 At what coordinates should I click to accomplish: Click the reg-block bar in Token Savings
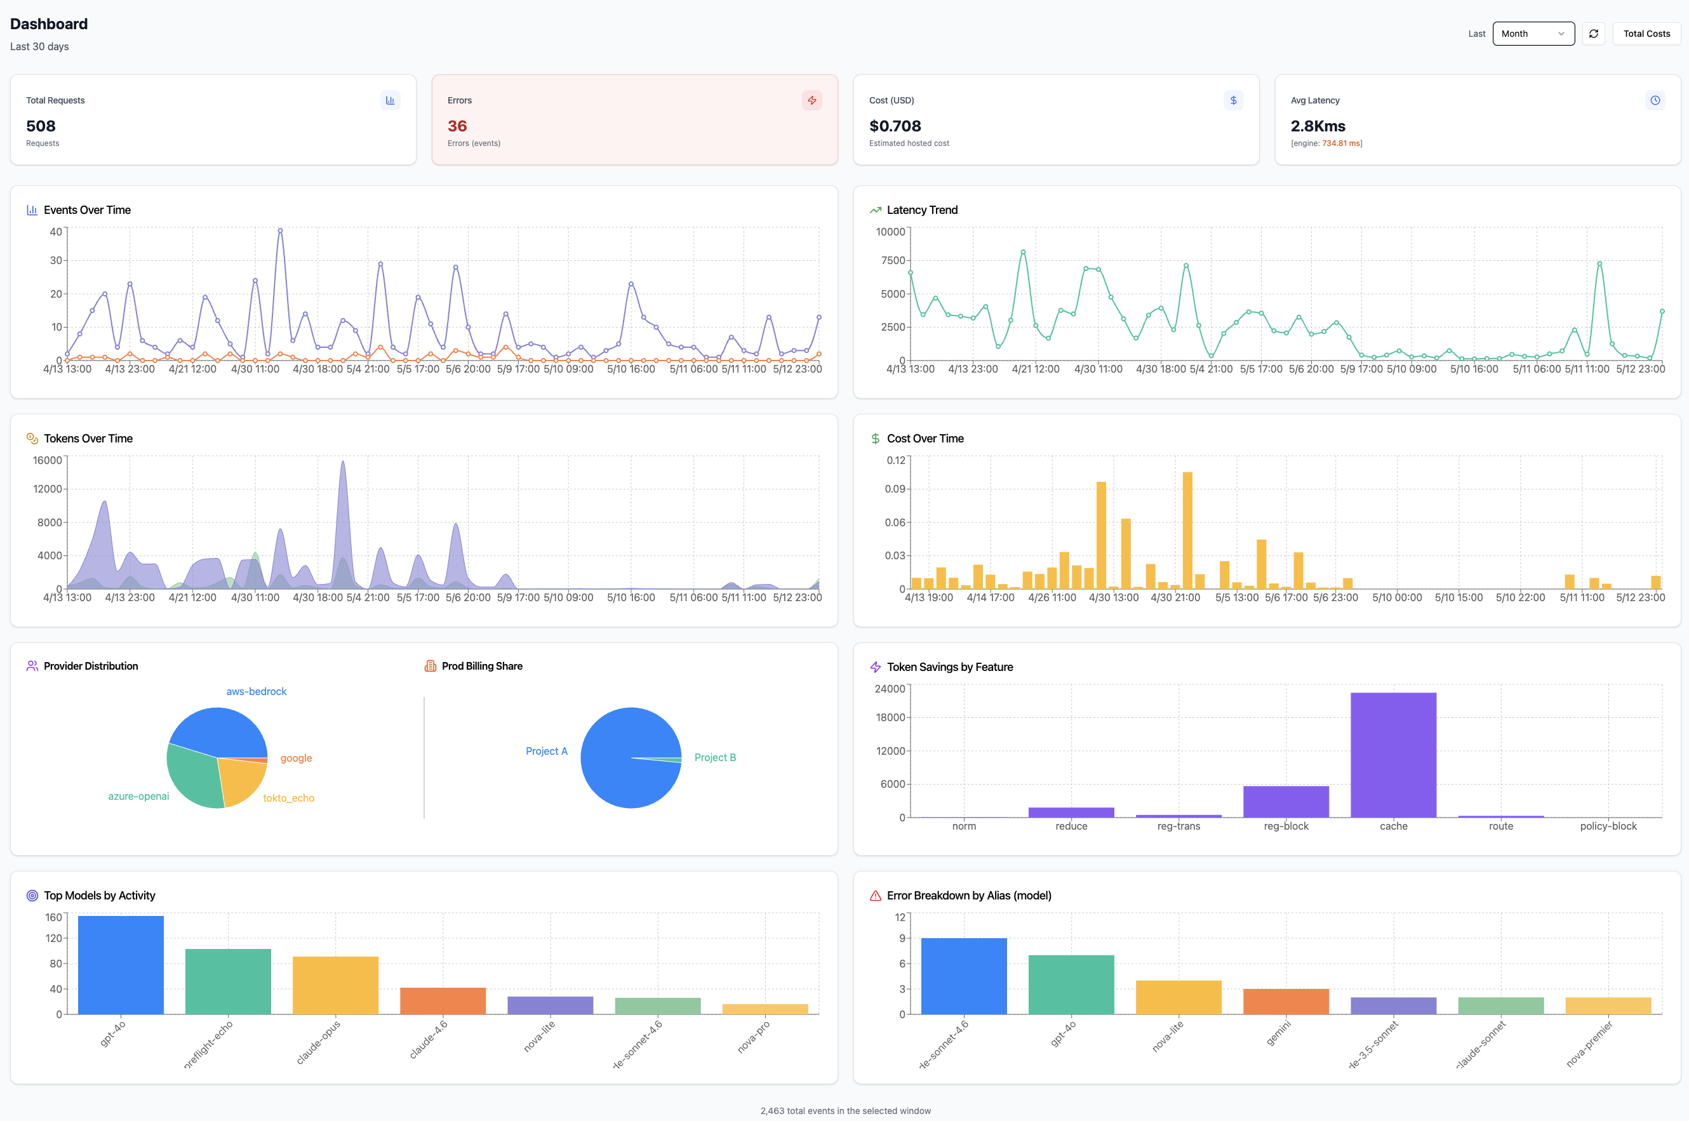point(1286,802)
